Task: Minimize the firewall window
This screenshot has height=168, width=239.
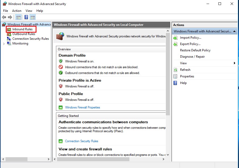Action: pyautogui.click(x=208, y=4)
